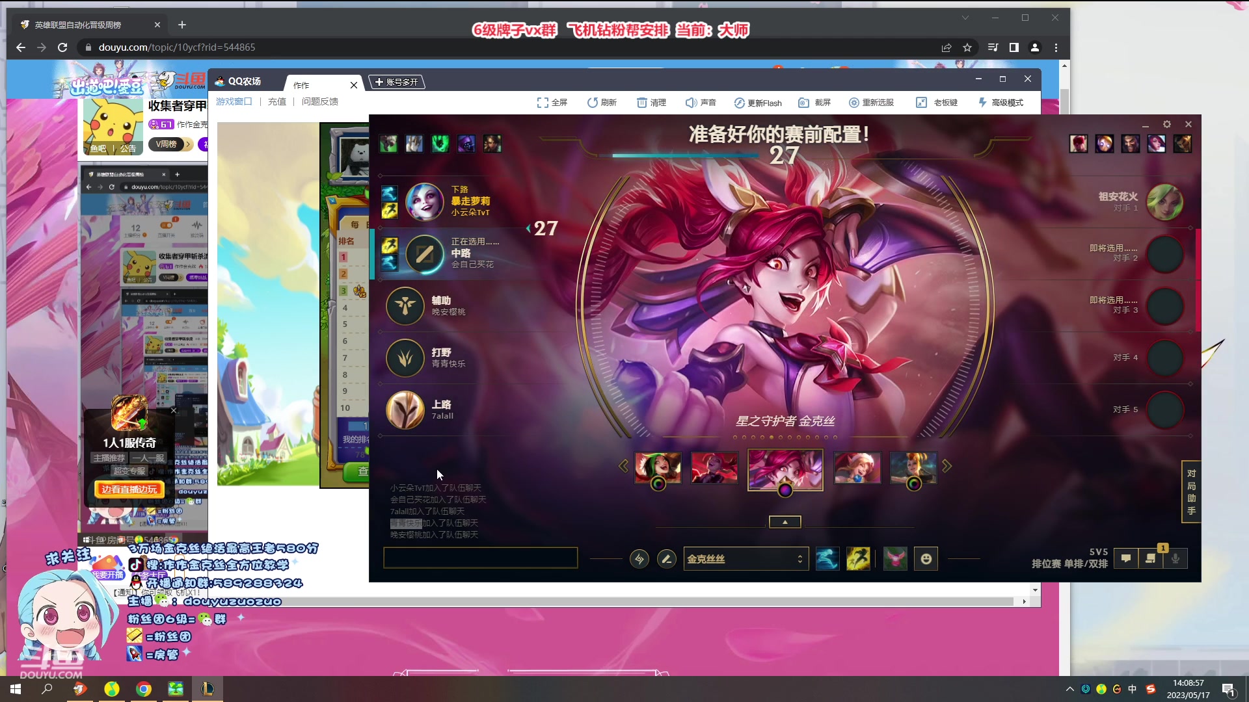This screenshot has width=1249, height=702.
Task: Show next skins with right arrow
Action: 947,466
